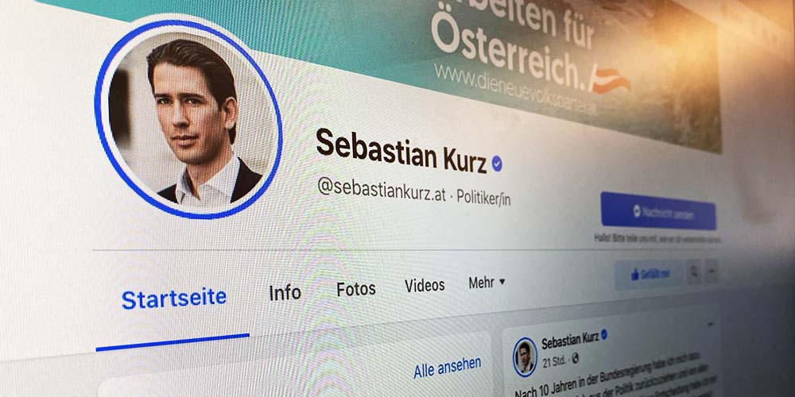Image resolution: width=795 pixels, height=397 pixels.
Task: Click the globe public audience icon
Action: tap(575, 359)
